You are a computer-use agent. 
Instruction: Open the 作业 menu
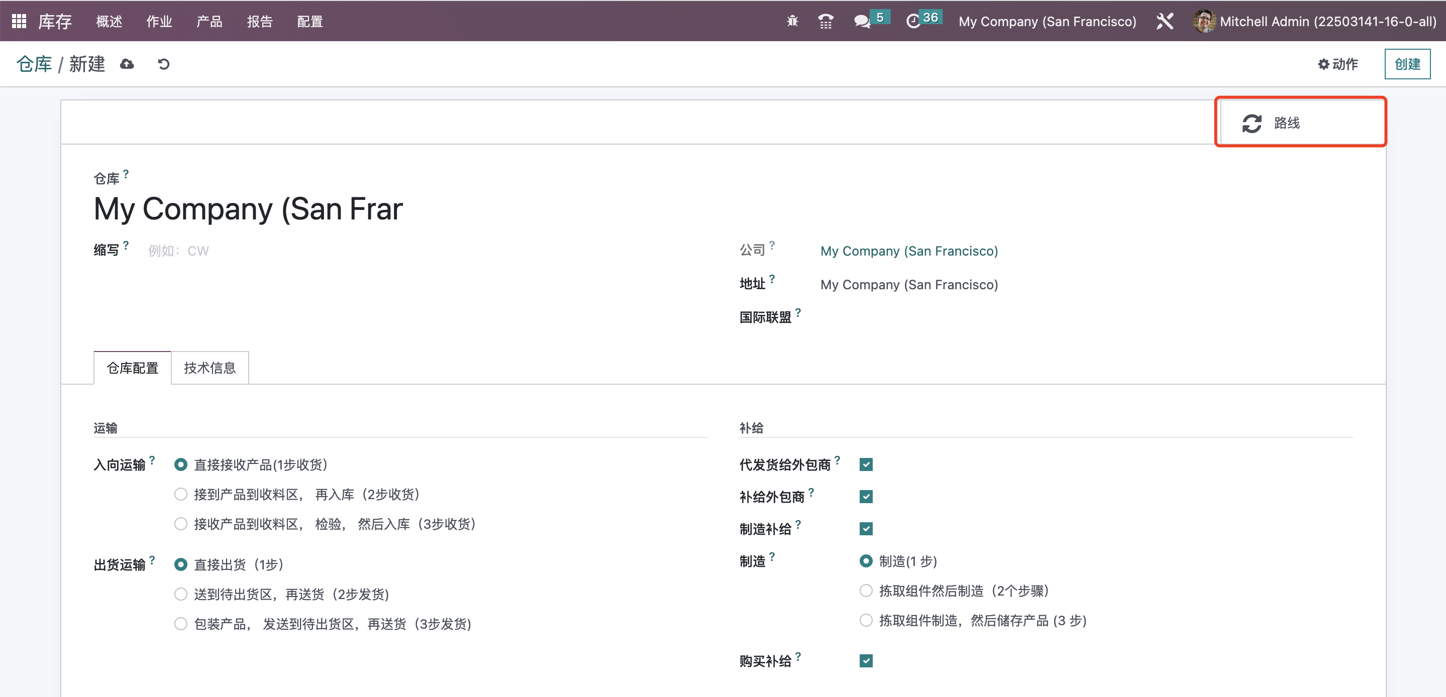click(x=159, y=21)
